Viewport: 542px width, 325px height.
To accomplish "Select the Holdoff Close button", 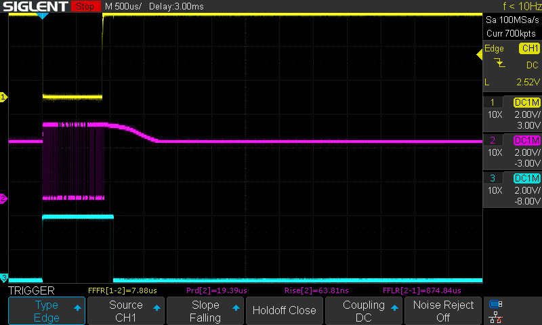I will pos(284,311).
